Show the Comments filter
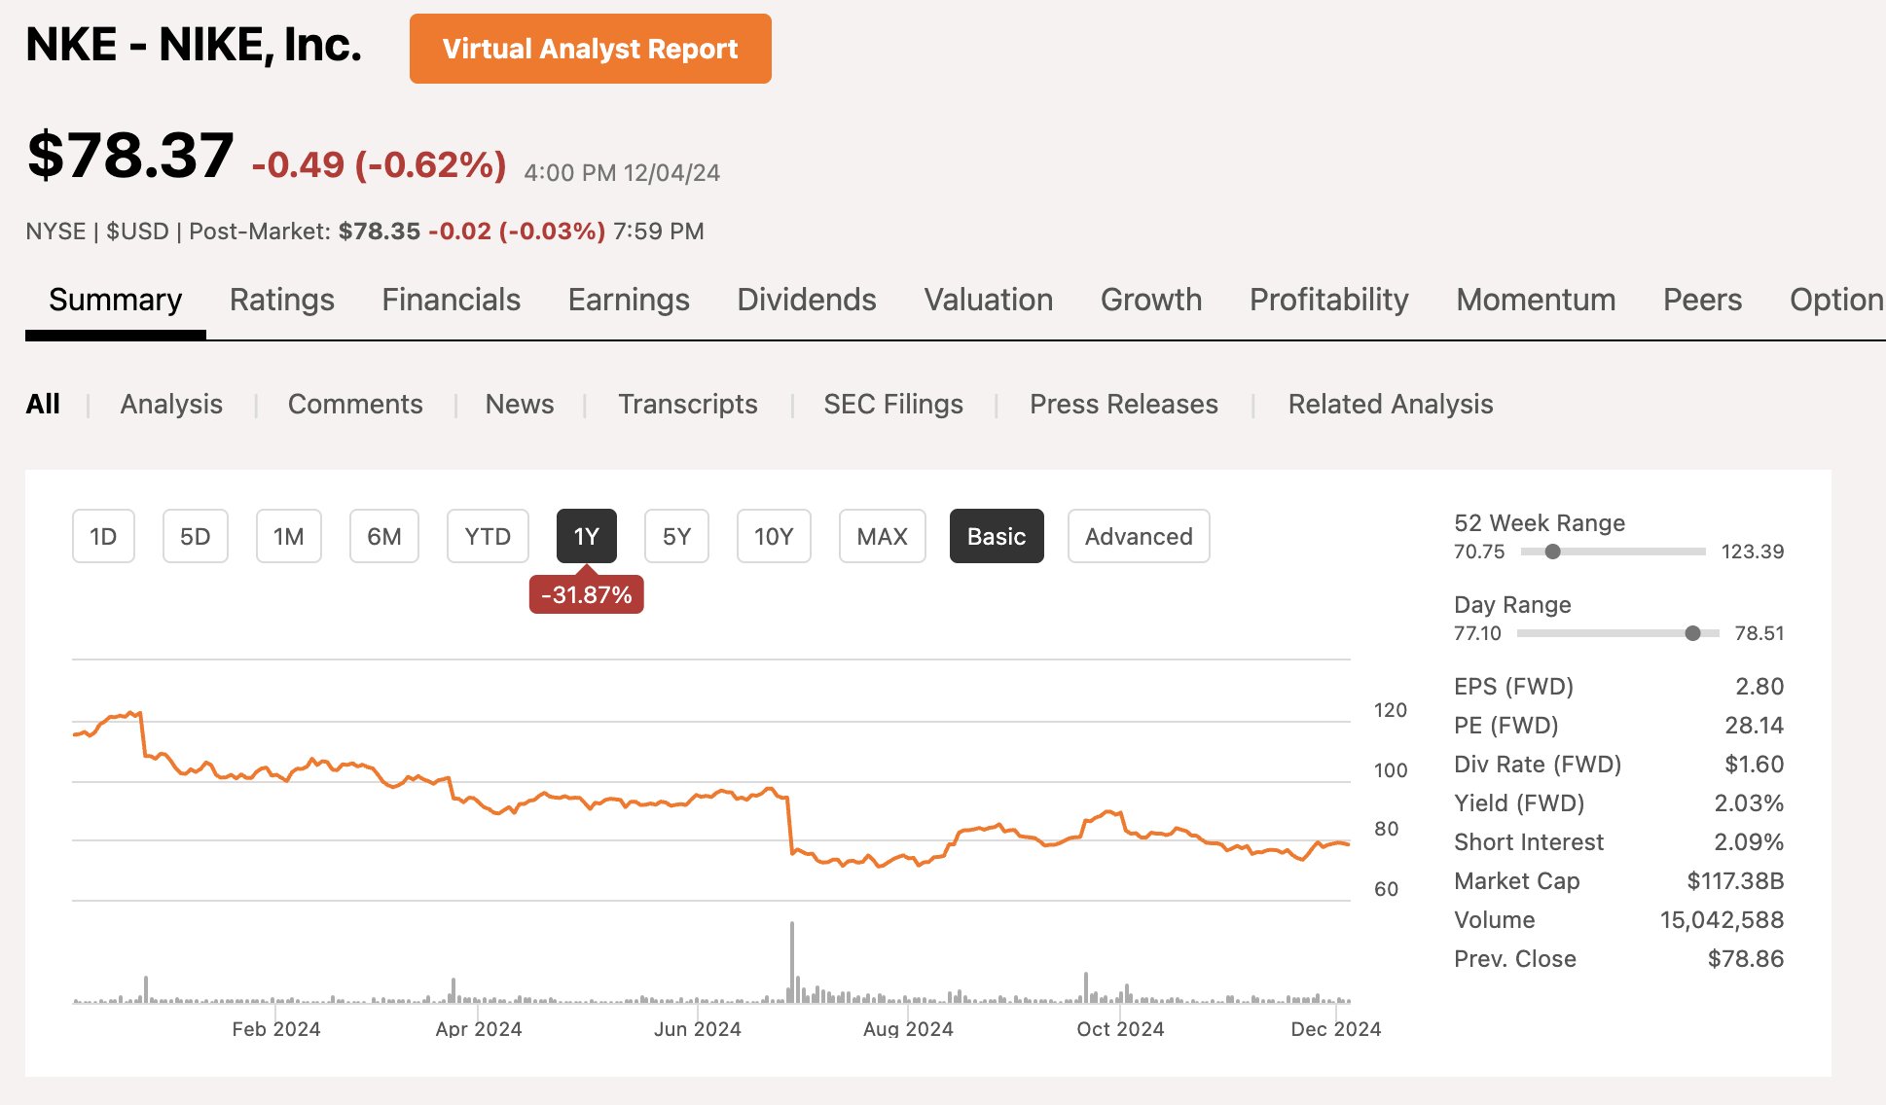The image size is (1886, 1105). (x=355, y=404)
